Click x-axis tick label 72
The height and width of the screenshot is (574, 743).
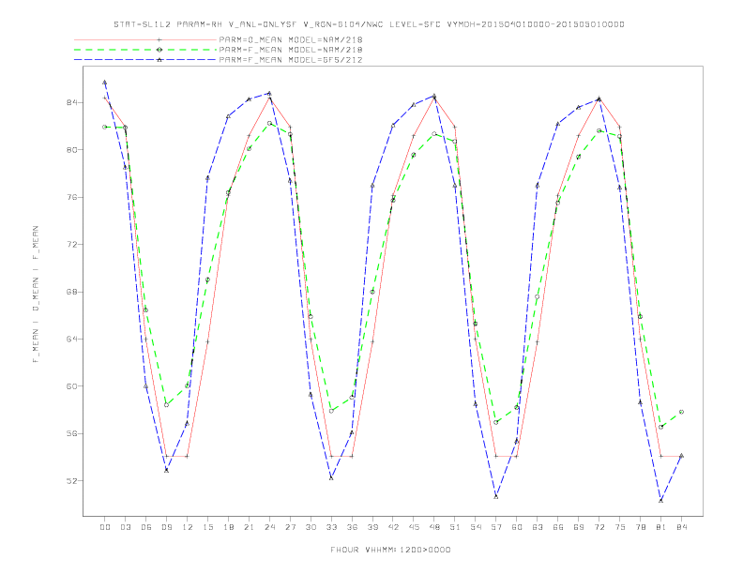point(599,527)
